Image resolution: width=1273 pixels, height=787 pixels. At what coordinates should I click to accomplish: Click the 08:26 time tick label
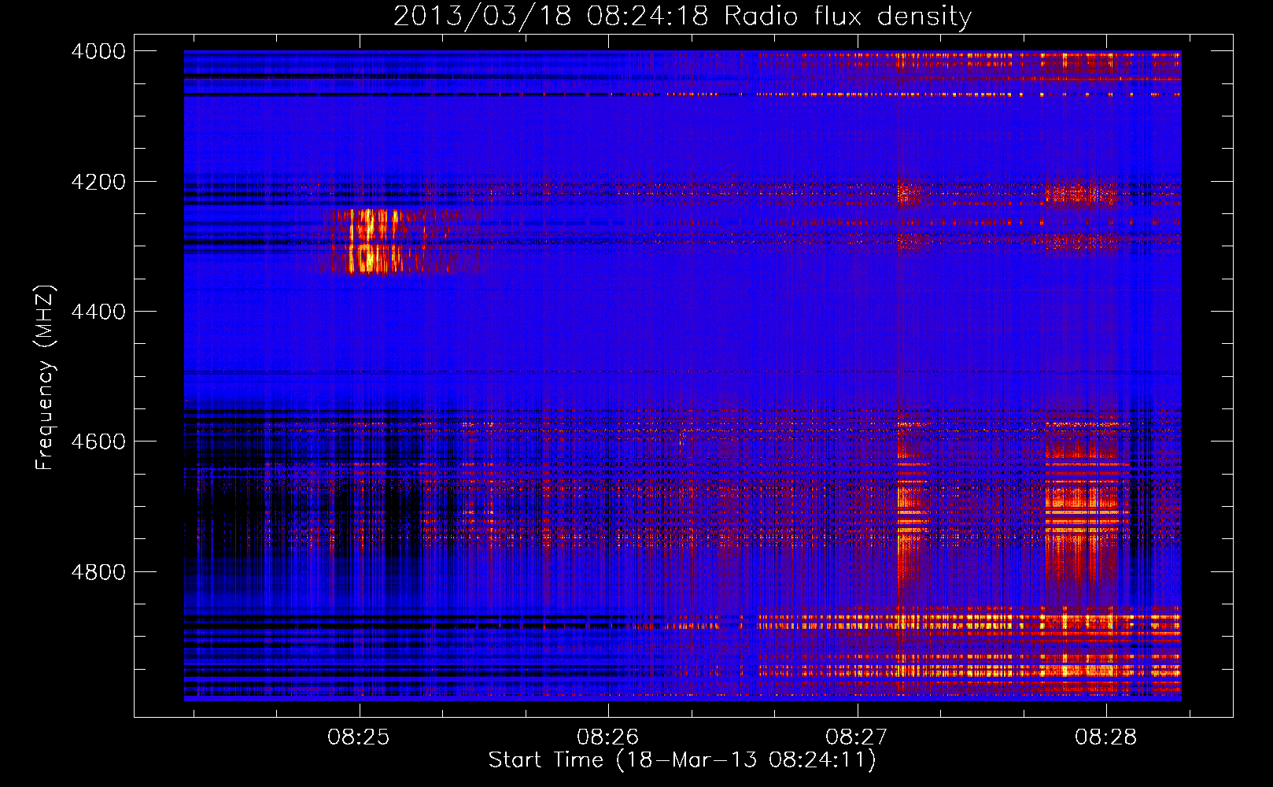click(608, 737)
